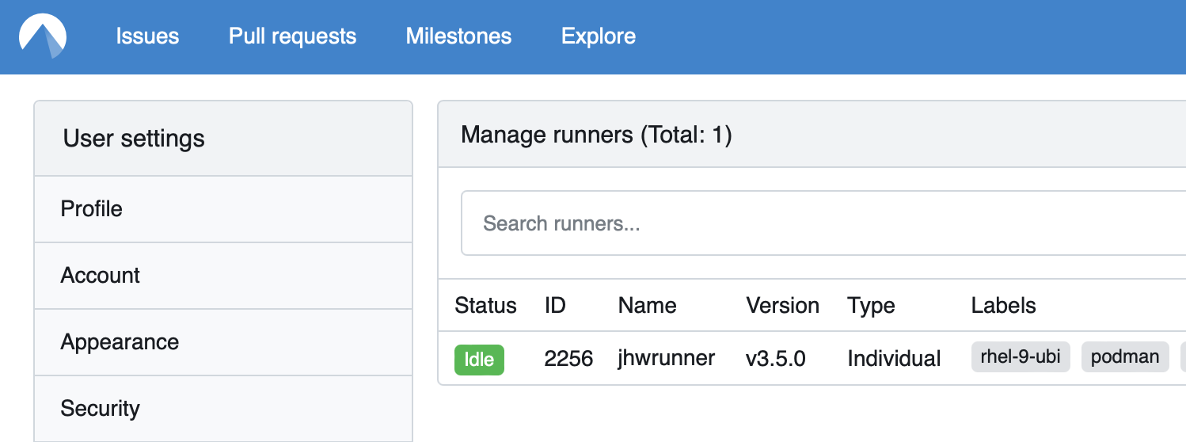Click the ID column header

click(x=555, y=306)
